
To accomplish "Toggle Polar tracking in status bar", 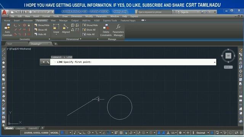I will (89, 133).
